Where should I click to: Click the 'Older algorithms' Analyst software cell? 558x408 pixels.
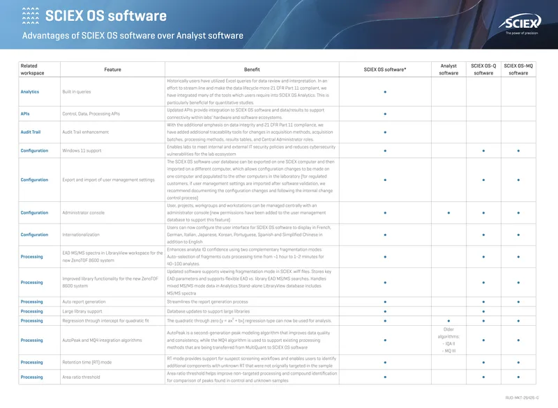tap(448, 340)
